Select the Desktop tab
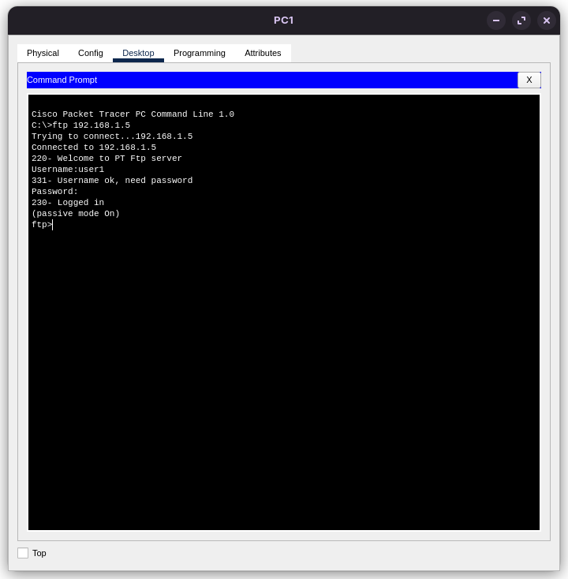 (138, 53)
